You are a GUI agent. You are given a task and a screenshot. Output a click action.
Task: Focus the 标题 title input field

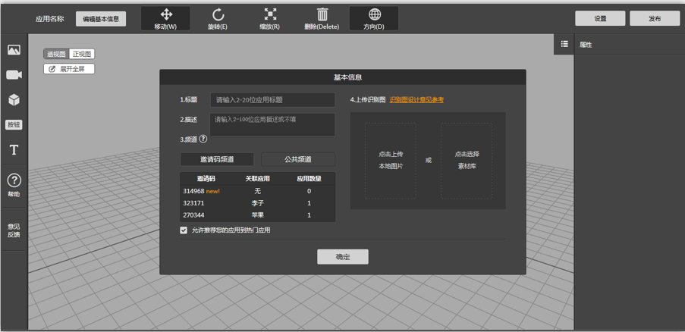tap(272, 100)
